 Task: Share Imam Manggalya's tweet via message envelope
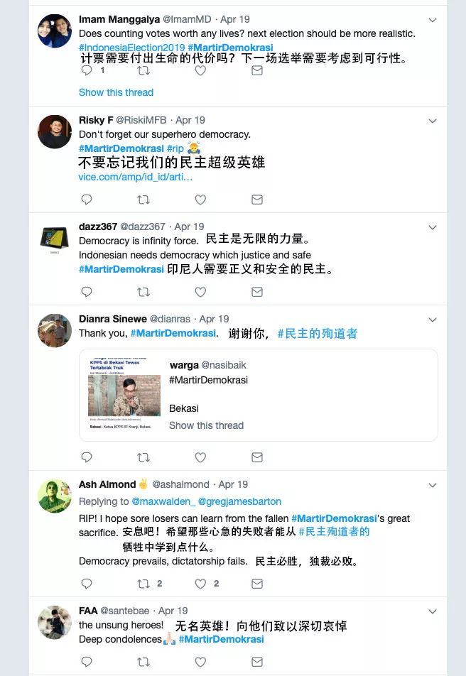[257, 70]
